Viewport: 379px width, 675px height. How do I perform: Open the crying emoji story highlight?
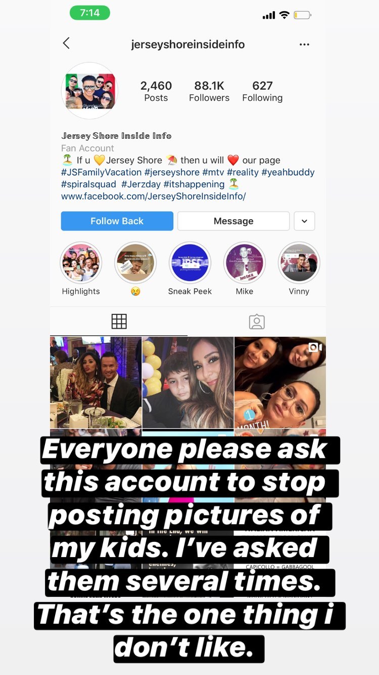click(x=135, y=263)
